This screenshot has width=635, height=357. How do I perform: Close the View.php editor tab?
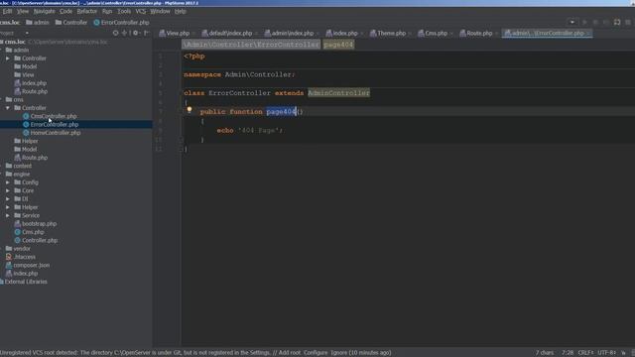pyautogui.click(x=193, y=33)
